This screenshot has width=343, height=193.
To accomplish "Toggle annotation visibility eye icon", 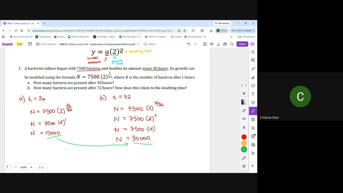I will point(212,44).
